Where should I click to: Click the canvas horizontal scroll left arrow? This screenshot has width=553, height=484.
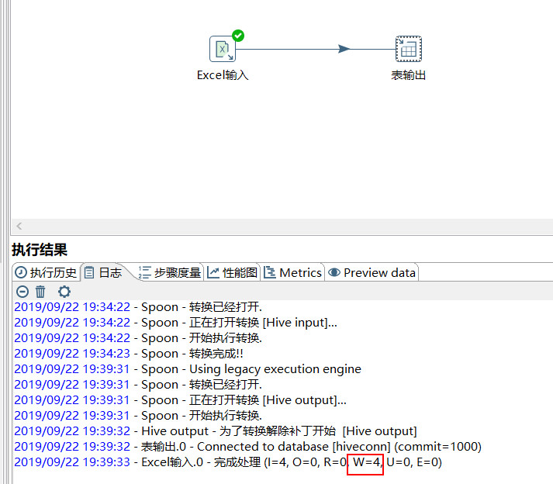(19, 226)
